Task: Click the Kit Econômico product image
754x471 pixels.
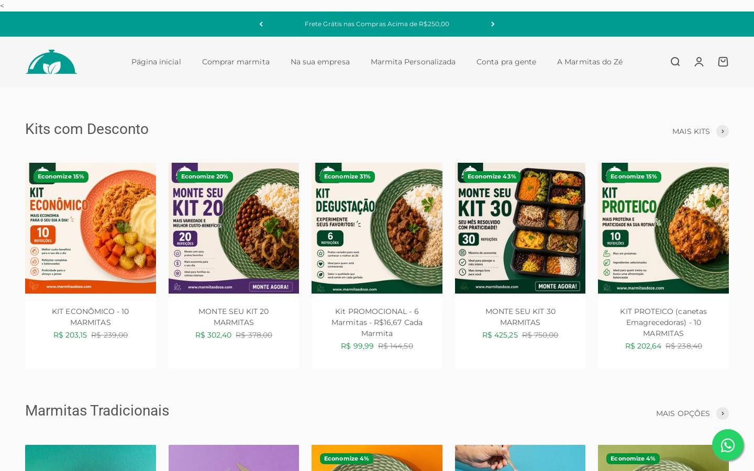Action: (91, 228)
